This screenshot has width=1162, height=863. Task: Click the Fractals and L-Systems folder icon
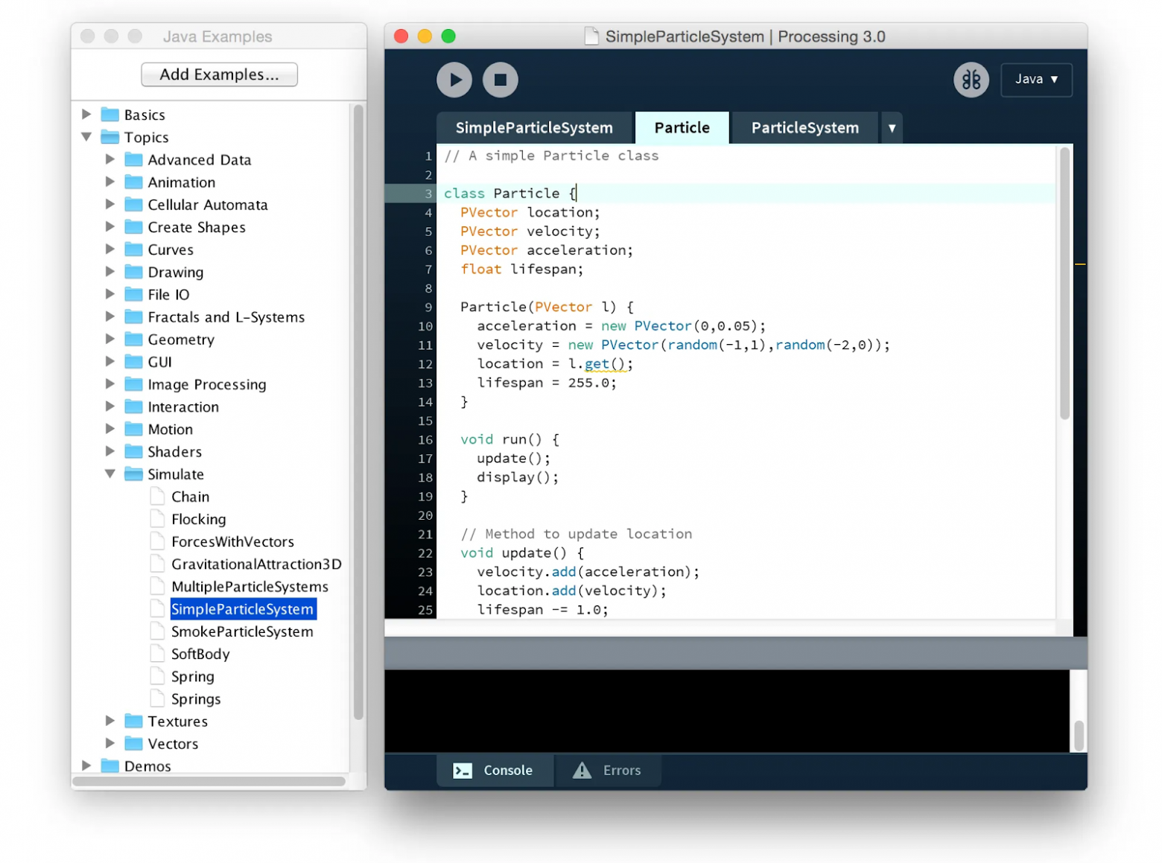[x=134, y=316]
